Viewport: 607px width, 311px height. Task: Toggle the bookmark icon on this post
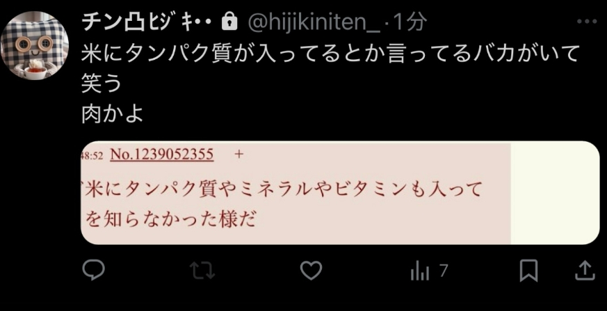coord(528,271)
